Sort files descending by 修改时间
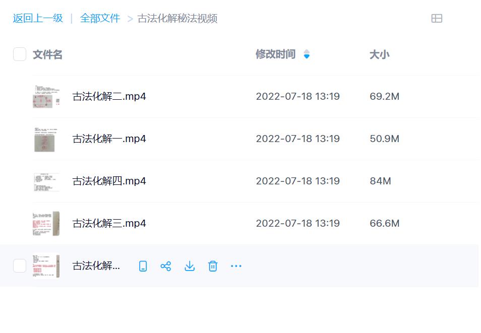The height and width of the screenshot is (333, 481). (x=307, y=57)
